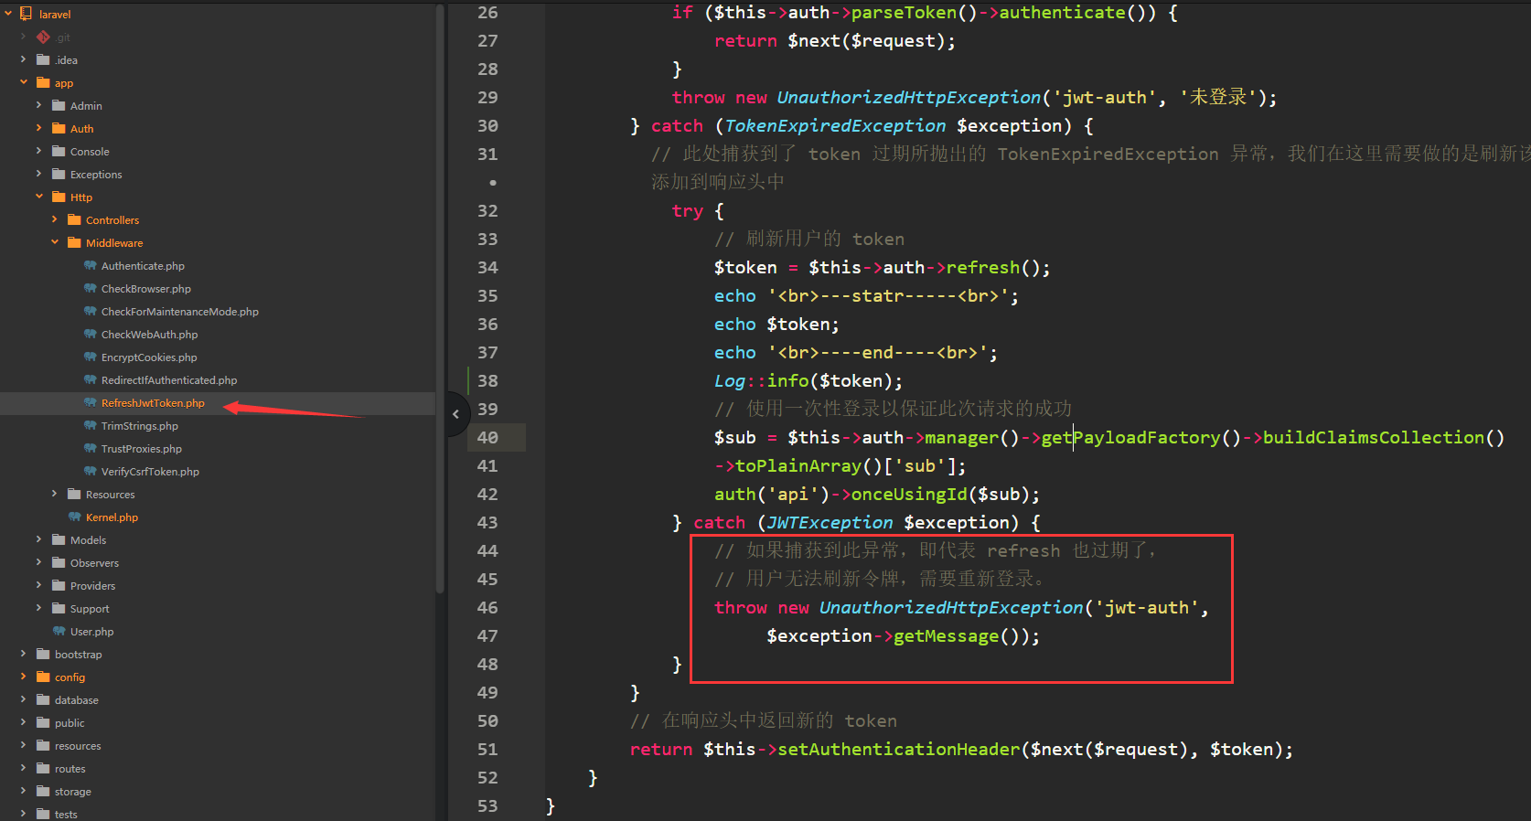Click Kernel.php file icon
The height and width of the screenshot is (821, 1531).
click(x=74, y=517)
